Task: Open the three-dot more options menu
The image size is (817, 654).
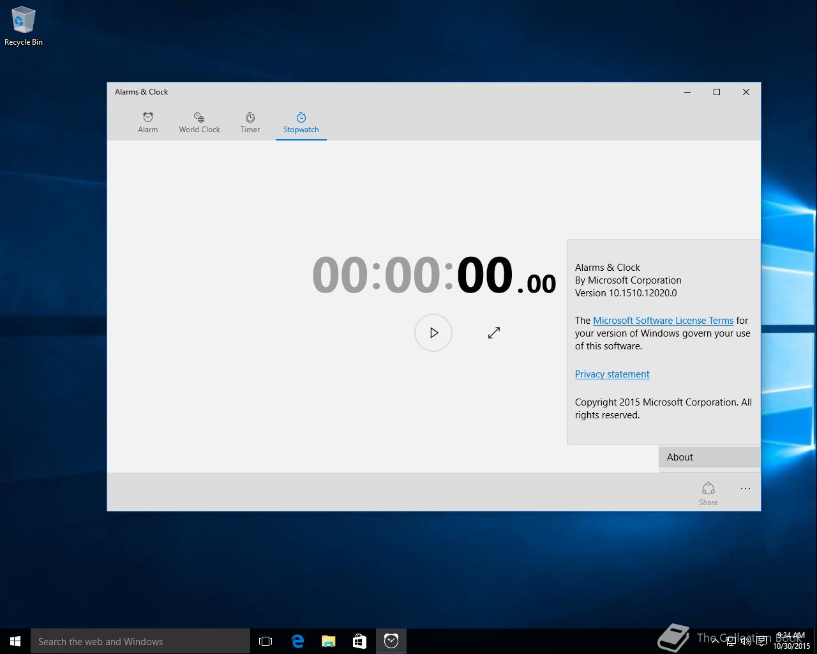Action: 746,489
